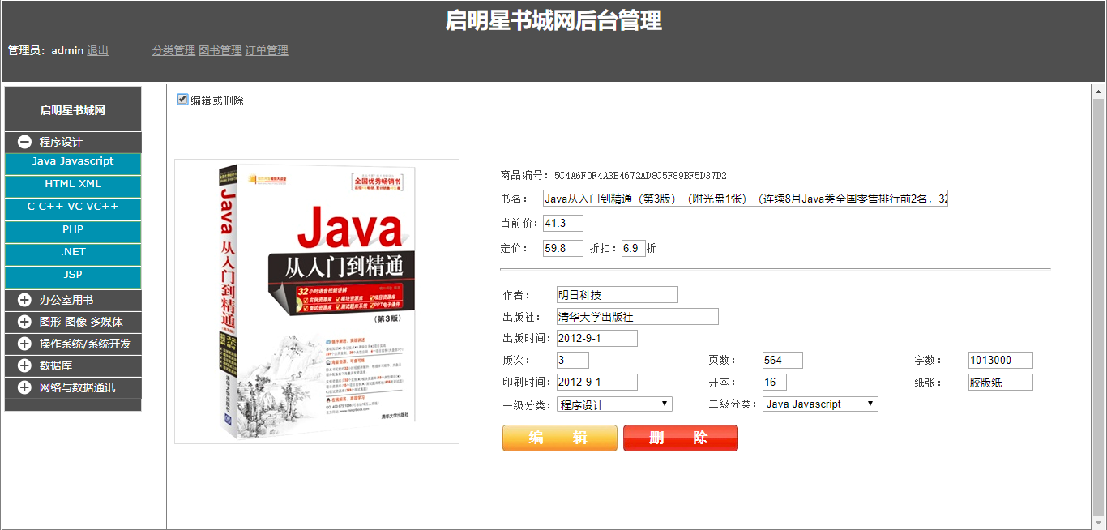Uncheck the 编辑或删除 checkbox
The image size is (1107, 530).
pyautogui.click(x=182, y=100)
